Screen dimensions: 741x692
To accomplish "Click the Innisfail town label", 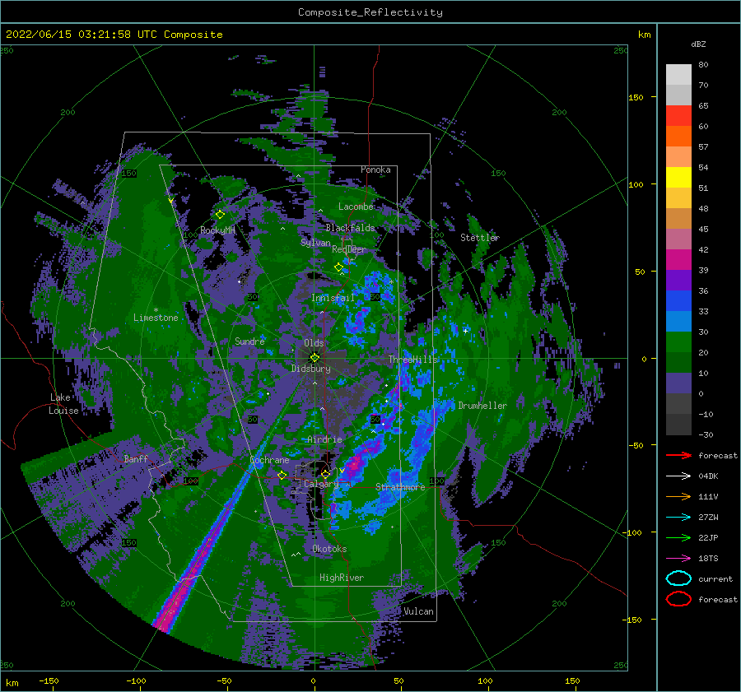I will point(333,298).
